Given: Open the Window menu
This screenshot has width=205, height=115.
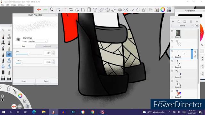Looking at the screenshot, I should tap(21, 5).
